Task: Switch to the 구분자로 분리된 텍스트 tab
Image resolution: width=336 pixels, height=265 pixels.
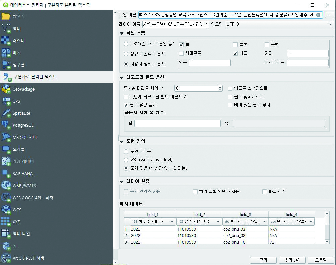Action: (35, 77)
